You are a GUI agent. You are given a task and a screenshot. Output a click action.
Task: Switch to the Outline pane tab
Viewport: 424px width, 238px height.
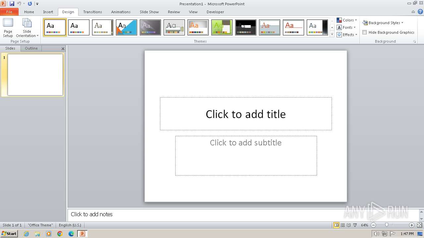coord(31,48)
